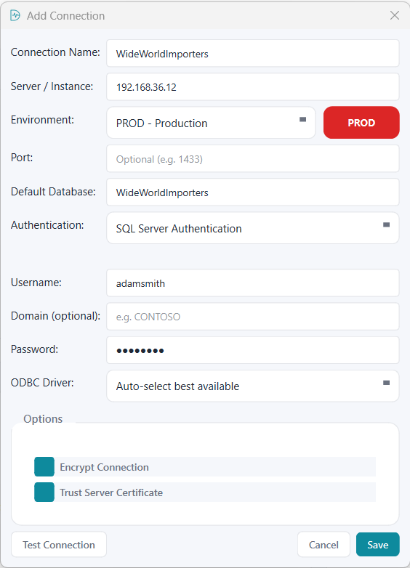Click the Trust Server Certificate label text
Viewport: 410px width, 568px height.
click(x=111, y=492)
